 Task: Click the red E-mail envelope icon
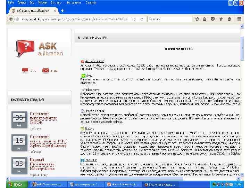click(45, 70)
